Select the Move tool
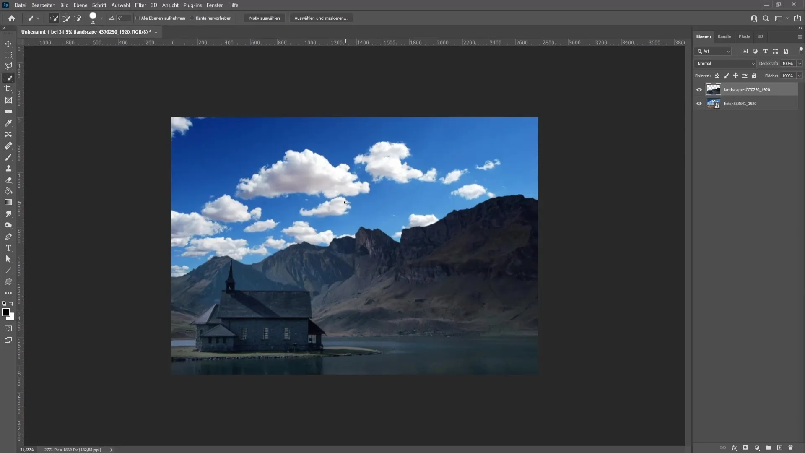805x453 pixels. (8, 44)
